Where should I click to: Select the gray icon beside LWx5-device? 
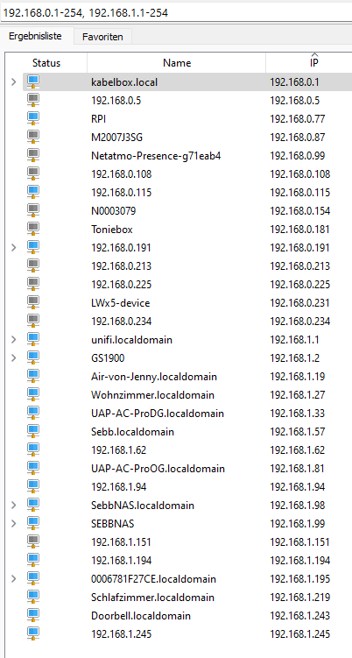(33, 303)
